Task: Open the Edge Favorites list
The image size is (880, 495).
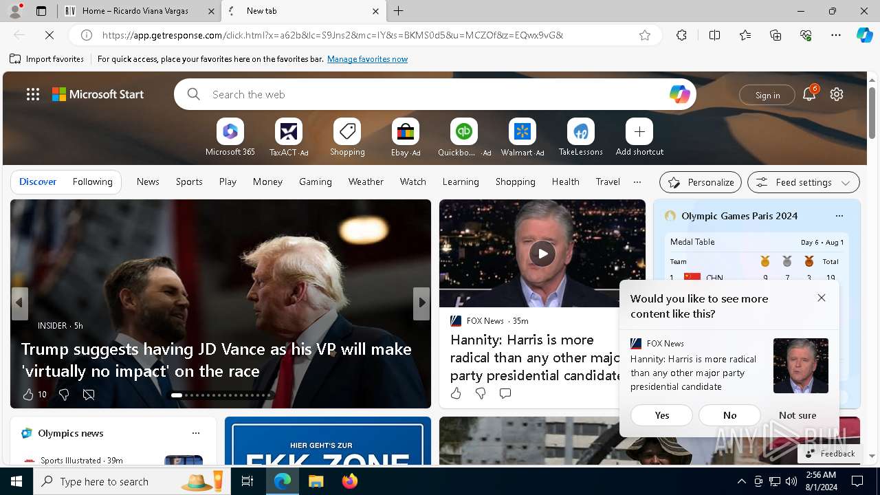Action: [x=745, y=35]
